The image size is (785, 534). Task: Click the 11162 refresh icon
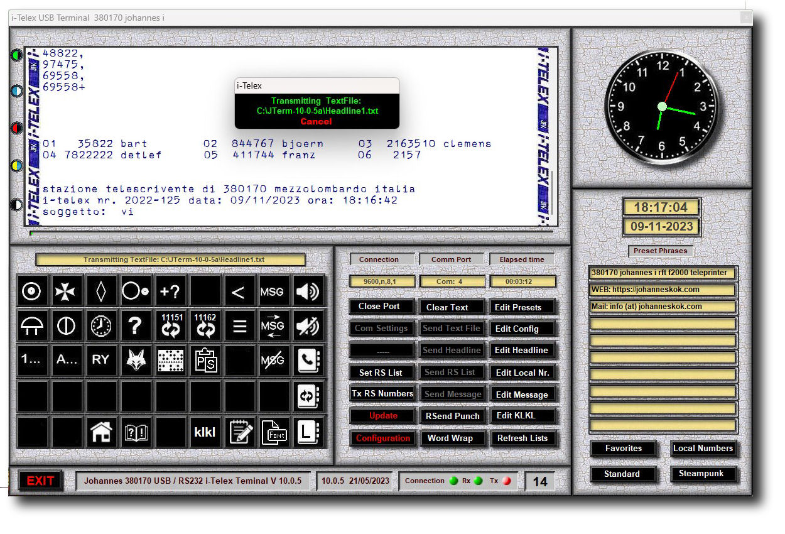[x=205, y=325]
